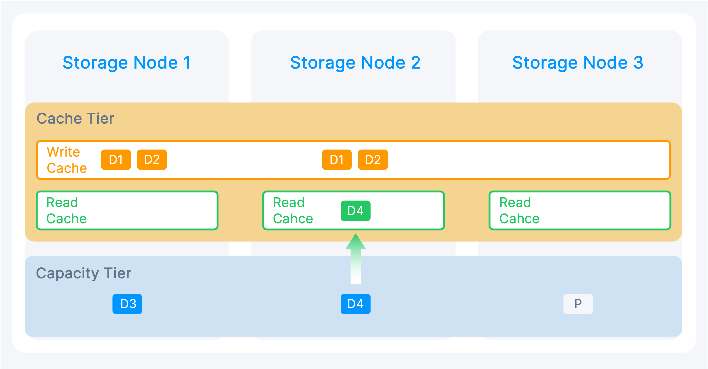Click the D2 block under Storage Node 1

click(152, 160)
